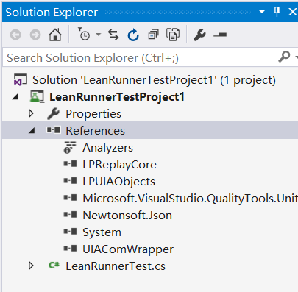298x292 pixels.
Task: Collapse the References node
Action: click(31, 131)
